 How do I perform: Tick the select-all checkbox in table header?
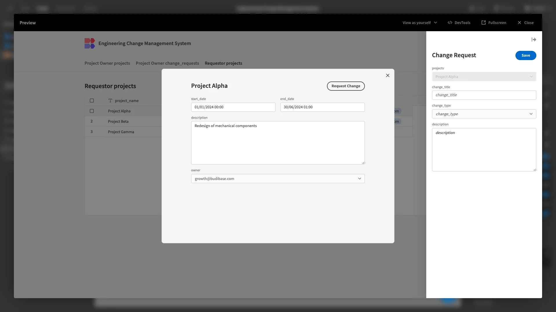[92, 101]
